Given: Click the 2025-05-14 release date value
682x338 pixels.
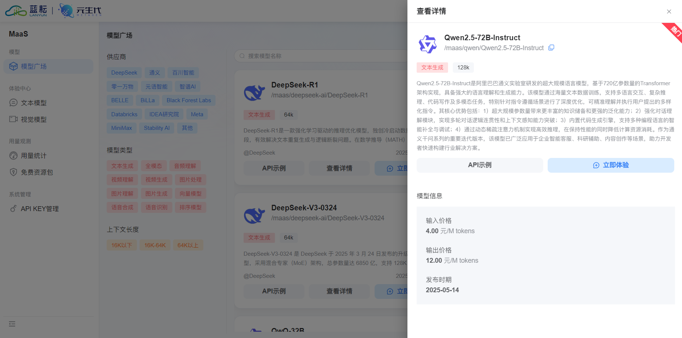Looking at the screenshot, I should tap(442, 290).
